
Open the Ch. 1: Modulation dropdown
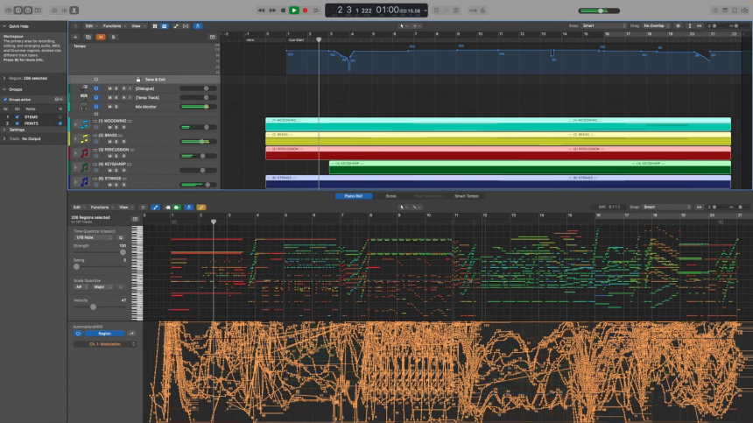coord(104,344)
